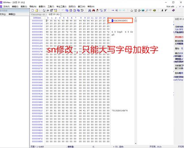
Task: Open Find Hex Values with red binoculars
Action: (x=94, y=10)
